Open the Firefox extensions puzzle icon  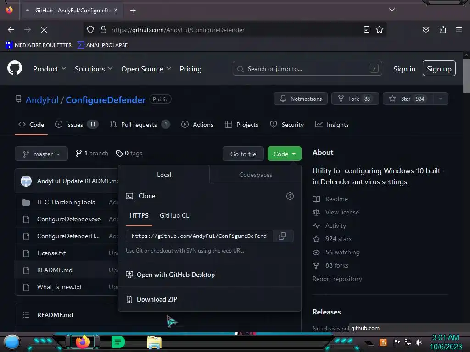tap(442, 29)
